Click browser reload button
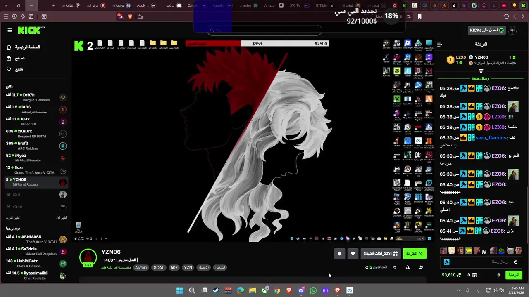 (x=506, y=16)
